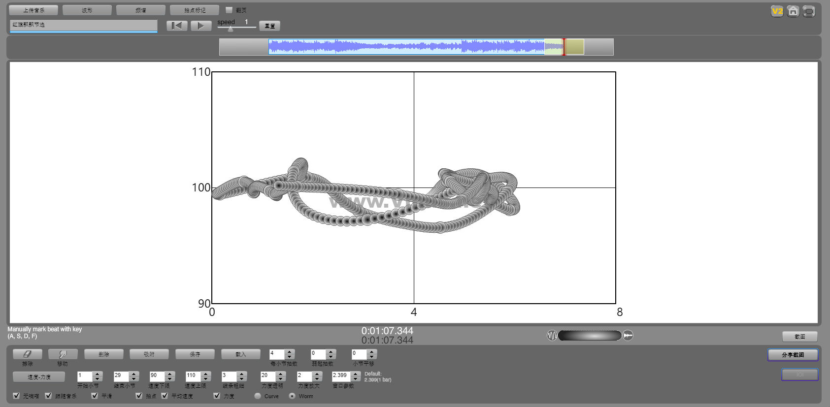Toggle the 平均速度 checkbox

tap(165, 396)
